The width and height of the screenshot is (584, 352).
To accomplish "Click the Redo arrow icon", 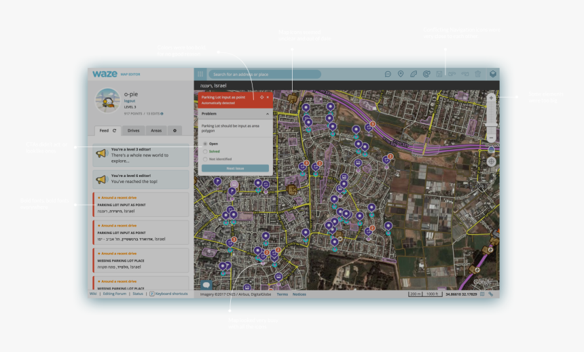I will 464,74.
